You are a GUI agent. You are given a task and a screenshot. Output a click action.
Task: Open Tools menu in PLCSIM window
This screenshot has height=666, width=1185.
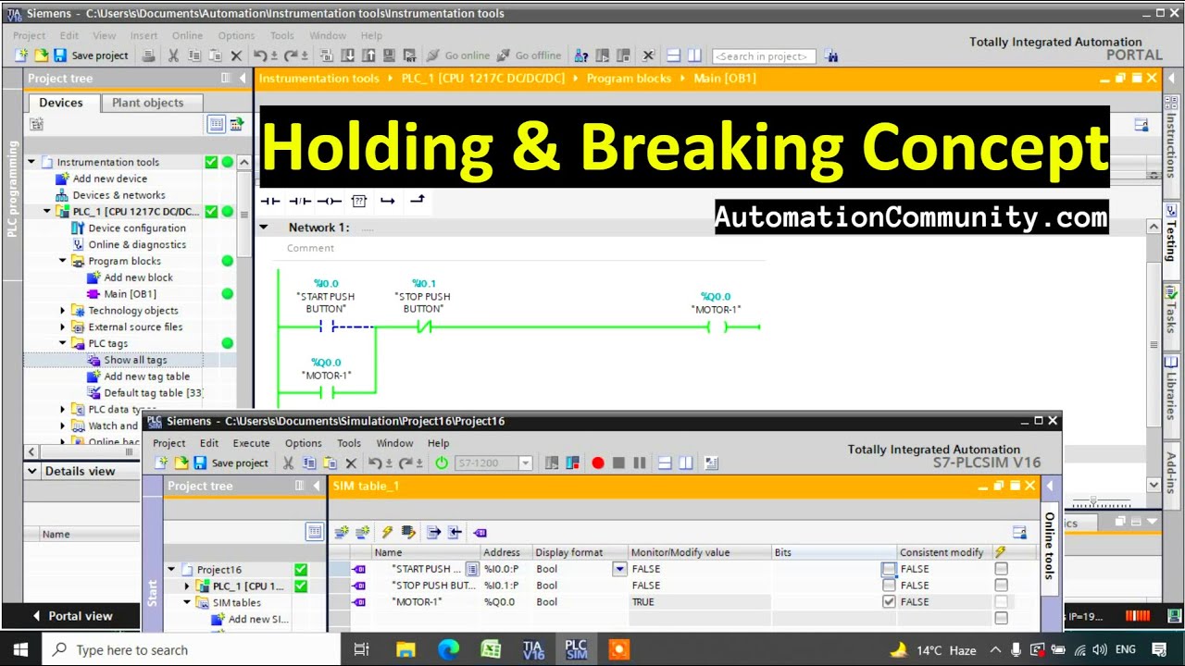(x=349, y=443)
